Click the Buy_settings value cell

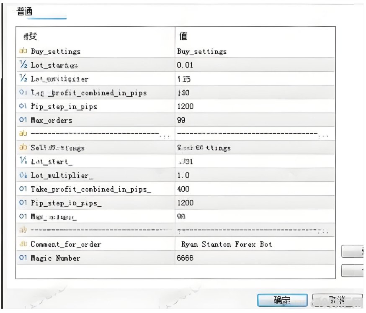[x=202, y=51]
